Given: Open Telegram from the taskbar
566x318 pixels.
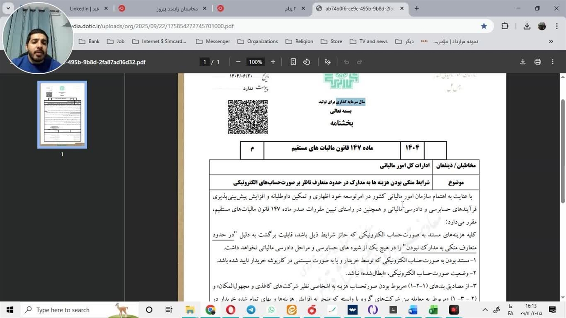Looking at the screenshot, I should [x=251, y=310].
